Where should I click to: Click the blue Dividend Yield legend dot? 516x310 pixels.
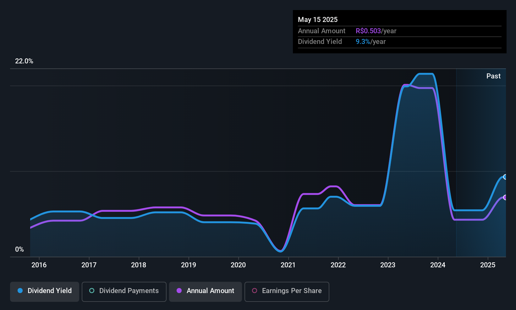click(20, 291)
